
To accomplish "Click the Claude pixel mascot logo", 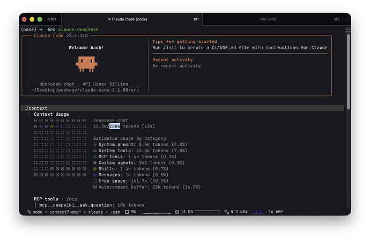I will pos(86,64).
